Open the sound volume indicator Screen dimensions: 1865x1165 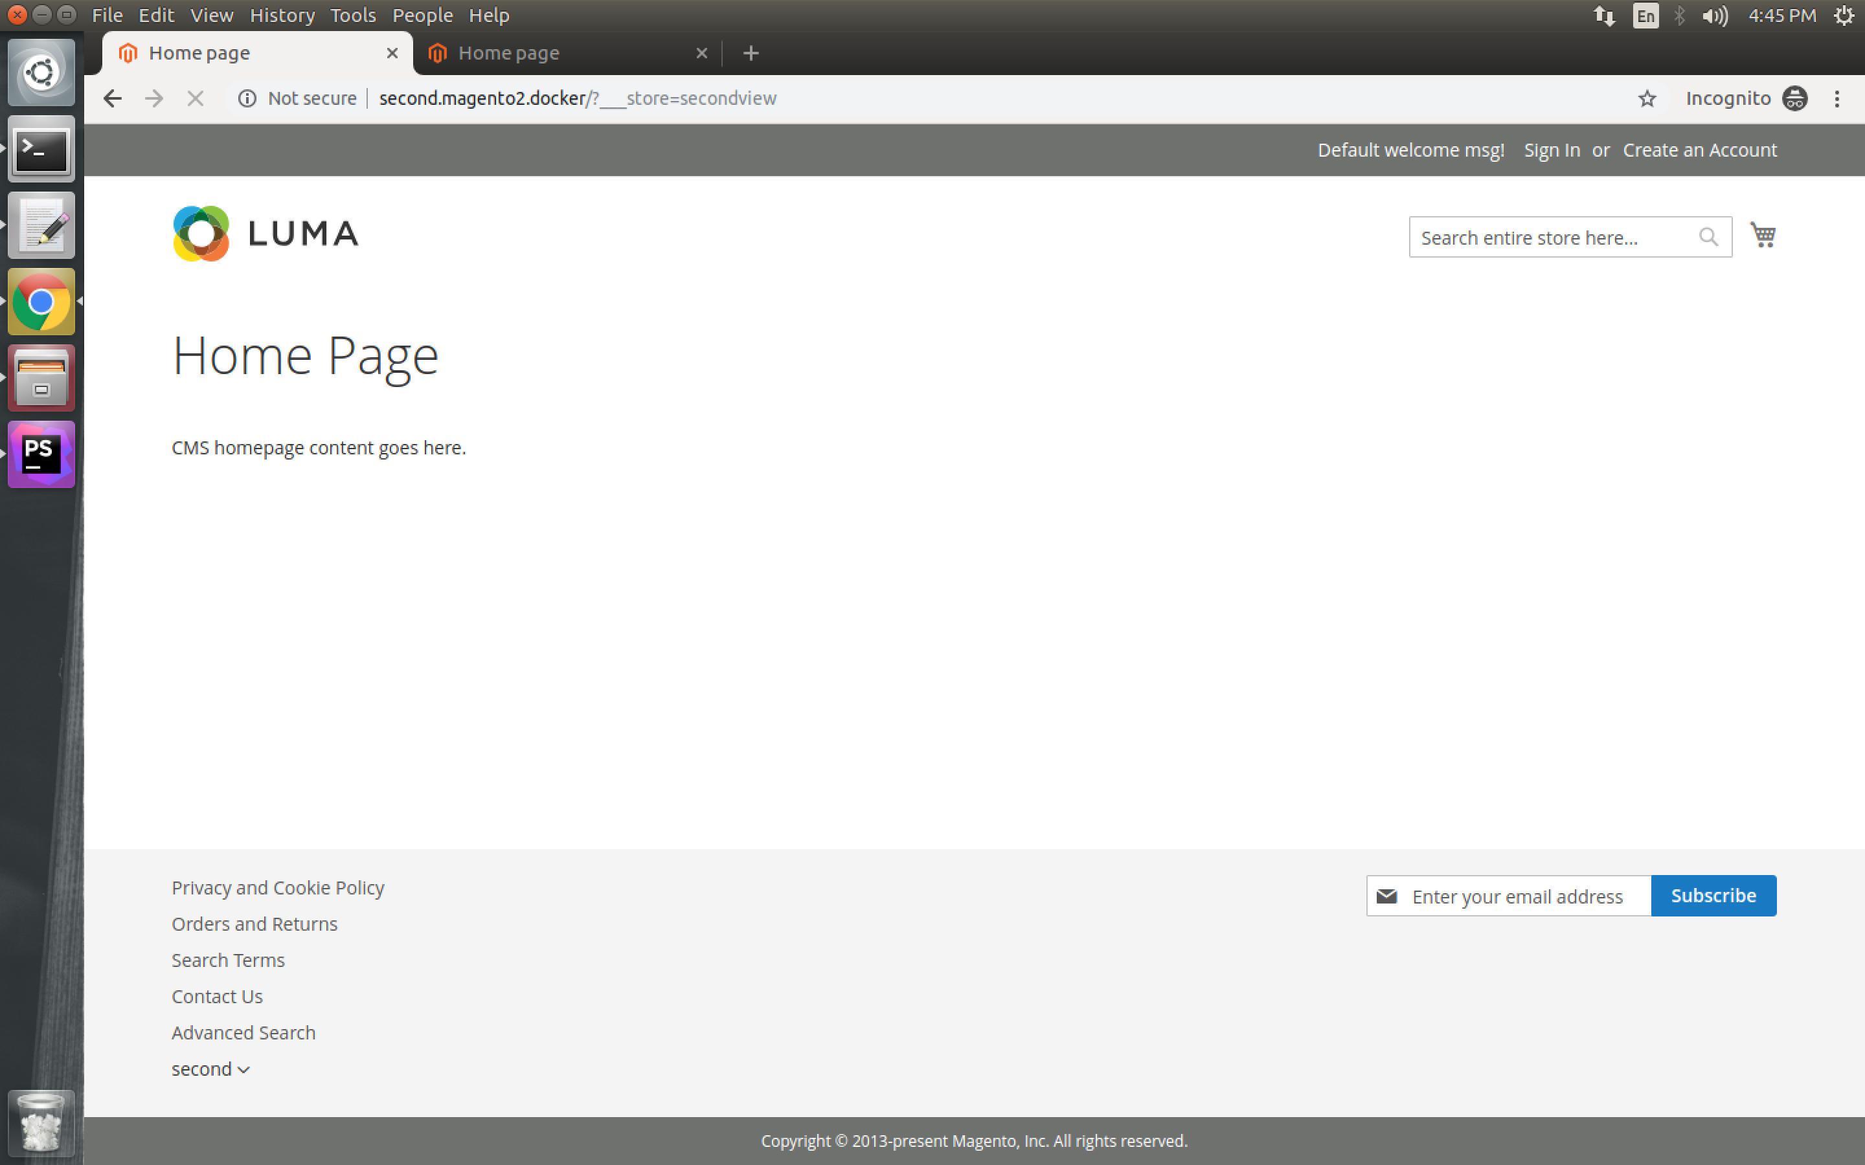(1715, 16)
